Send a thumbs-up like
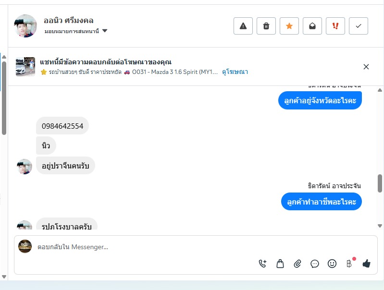Viewport: 384px width, 290px height. pos(367,264)
